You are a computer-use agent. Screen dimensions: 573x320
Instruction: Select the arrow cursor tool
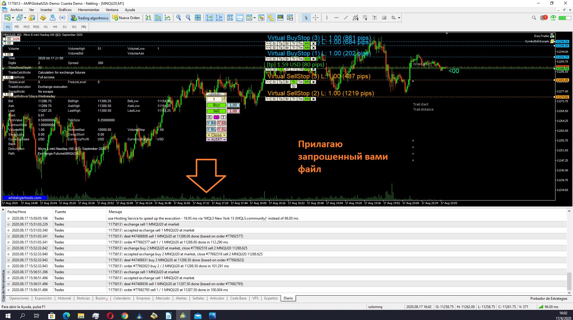point(306,18)
